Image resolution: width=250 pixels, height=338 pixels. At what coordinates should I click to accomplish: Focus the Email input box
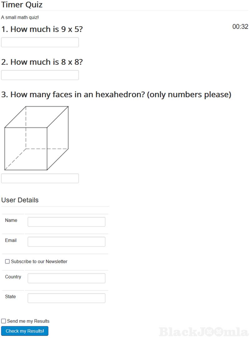point(66,242)
